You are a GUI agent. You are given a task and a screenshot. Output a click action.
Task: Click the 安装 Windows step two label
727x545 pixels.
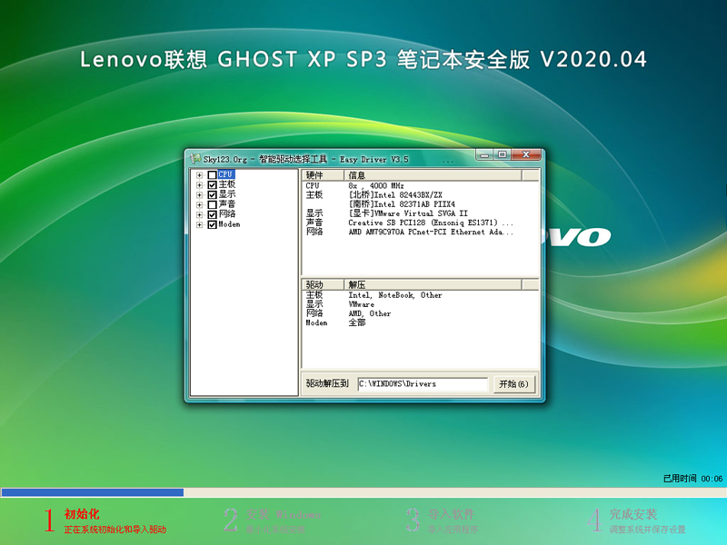click(x=284, y=514)
